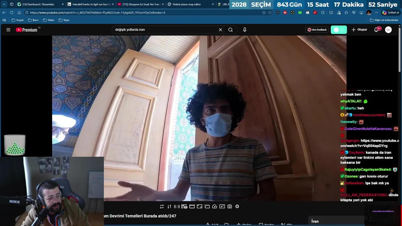Click the Give feedback button
402x226 pixels.
pyautogui.click(x=317, y=30)
